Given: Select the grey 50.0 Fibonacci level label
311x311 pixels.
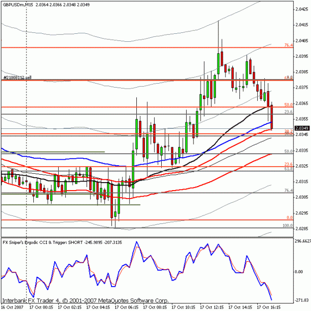Looking at the screenshot, I should coord(289,151).
